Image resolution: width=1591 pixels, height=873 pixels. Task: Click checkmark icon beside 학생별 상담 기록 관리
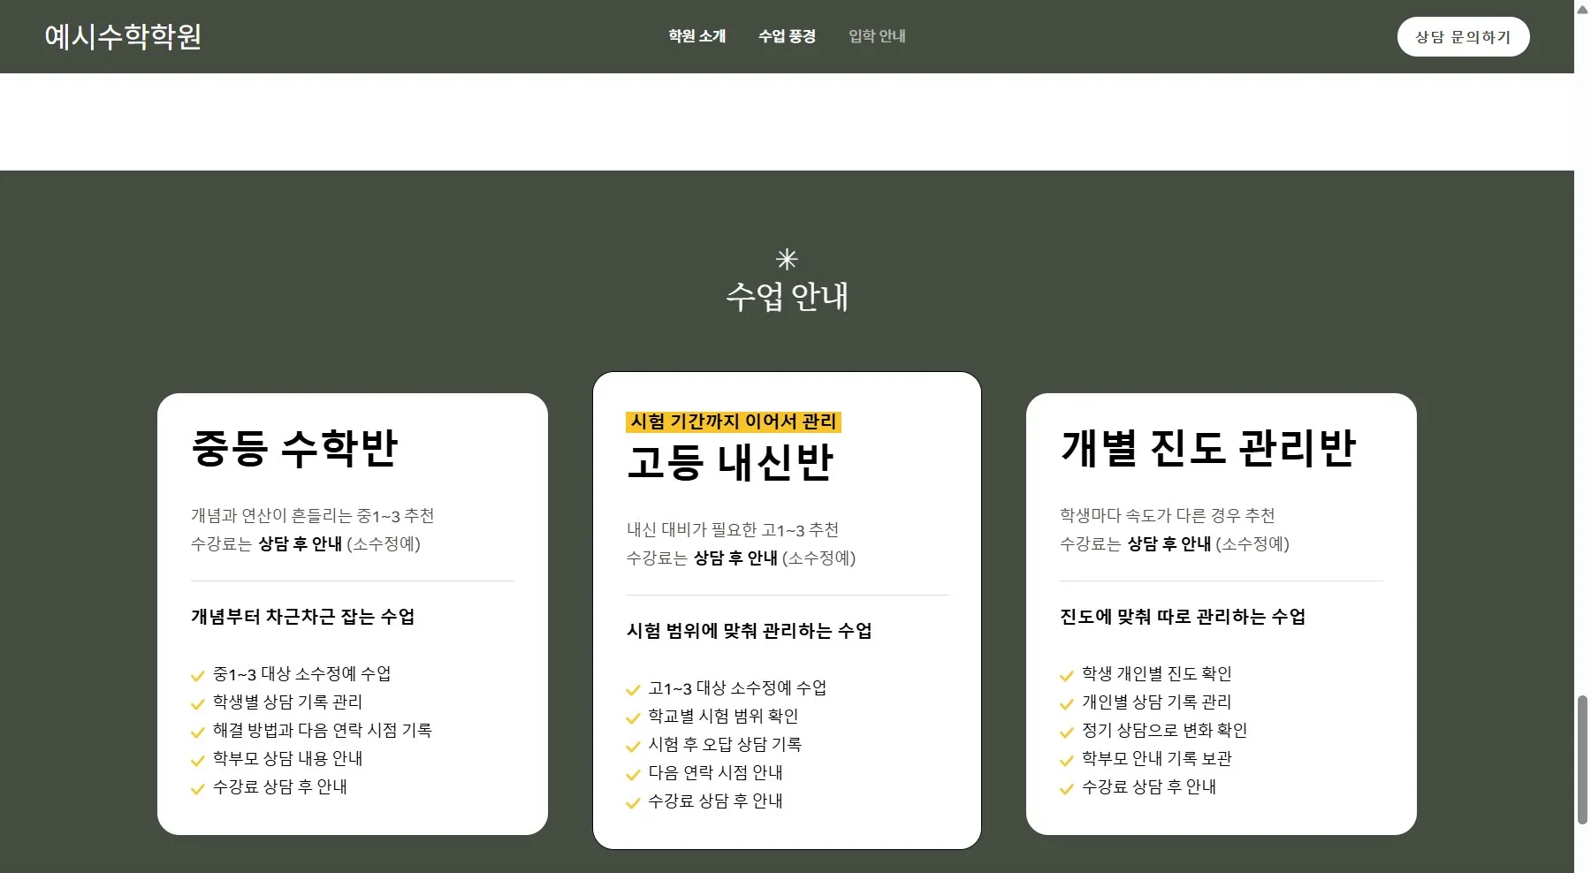click(198, 704)
